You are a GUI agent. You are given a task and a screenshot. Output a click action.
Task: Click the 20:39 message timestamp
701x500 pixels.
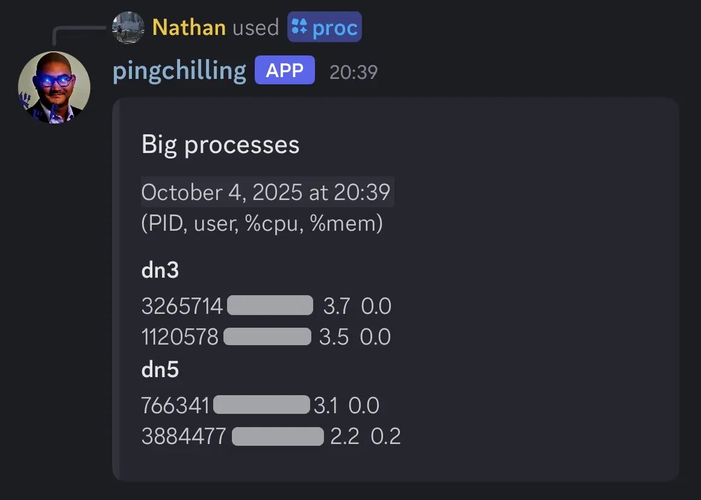pos(354,72)
